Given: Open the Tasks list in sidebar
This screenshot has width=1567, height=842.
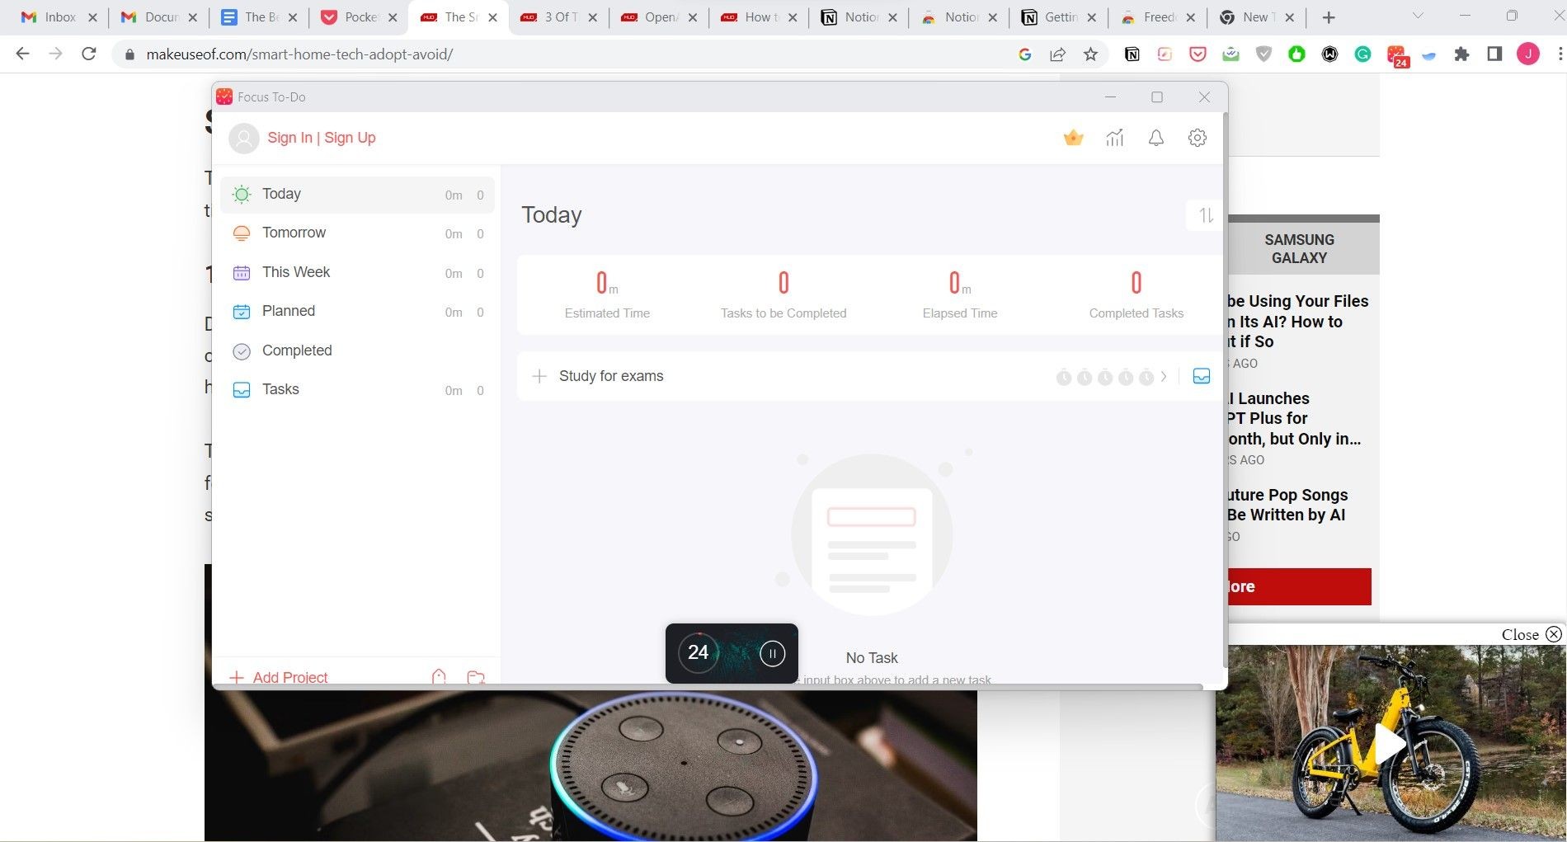Looking at the screenshot, I should (357, 390).
